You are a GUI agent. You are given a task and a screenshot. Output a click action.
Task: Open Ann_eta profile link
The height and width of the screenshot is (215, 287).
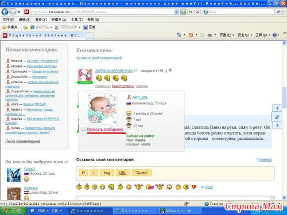point(140,97)
